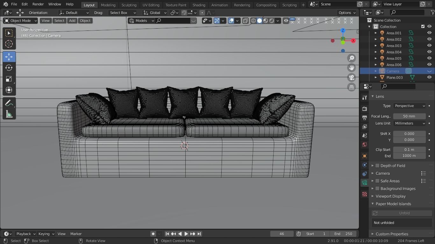The height and width of the screenshot is (244, 435).
Task: Open the Scene properties tab
Action: pyautogui.click(x=365, y=136)
